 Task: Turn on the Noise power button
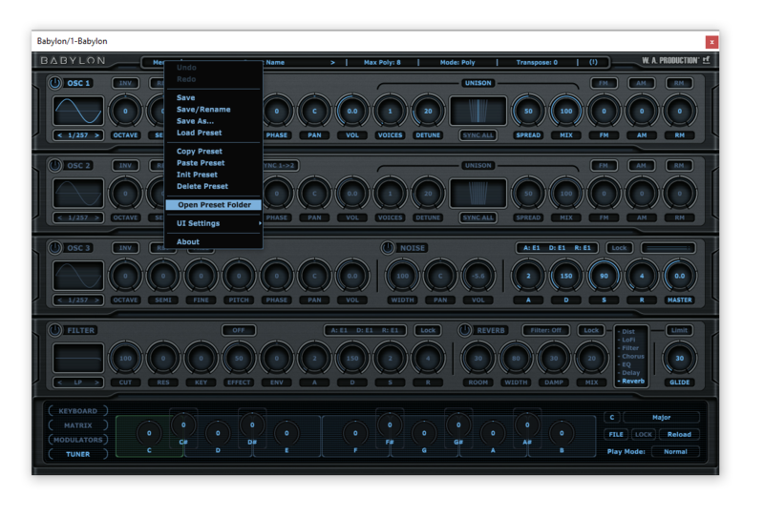click(x=388, y=248)
